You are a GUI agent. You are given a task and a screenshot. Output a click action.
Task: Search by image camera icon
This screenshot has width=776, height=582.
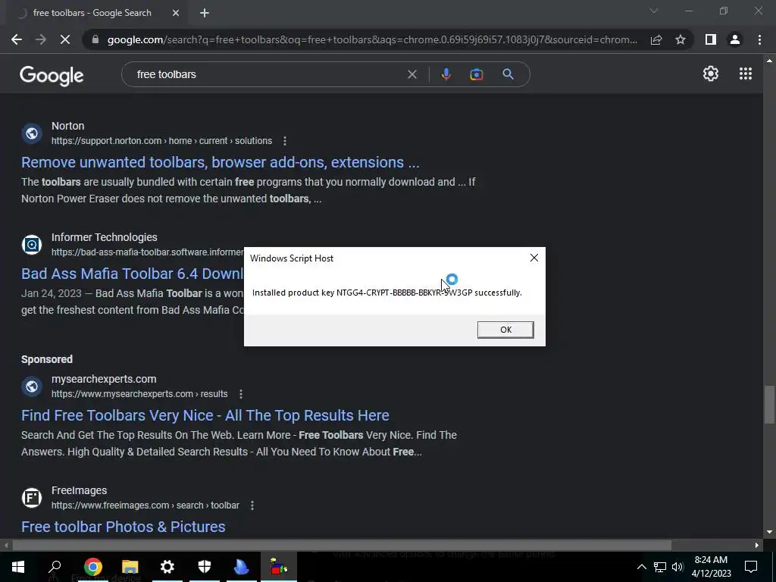(x=476, y=74)
